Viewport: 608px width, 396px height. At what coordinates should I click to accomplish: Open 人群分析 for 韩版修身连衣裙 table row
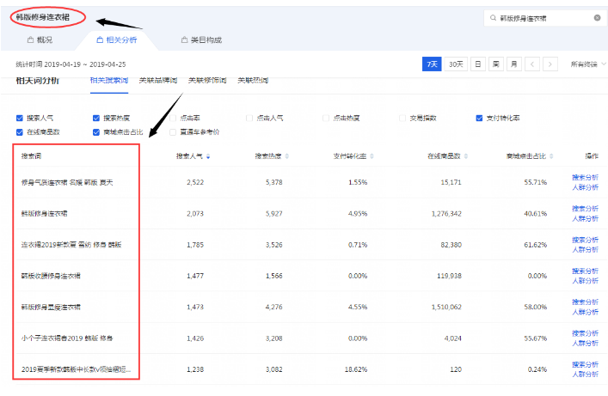pos(585,219)
